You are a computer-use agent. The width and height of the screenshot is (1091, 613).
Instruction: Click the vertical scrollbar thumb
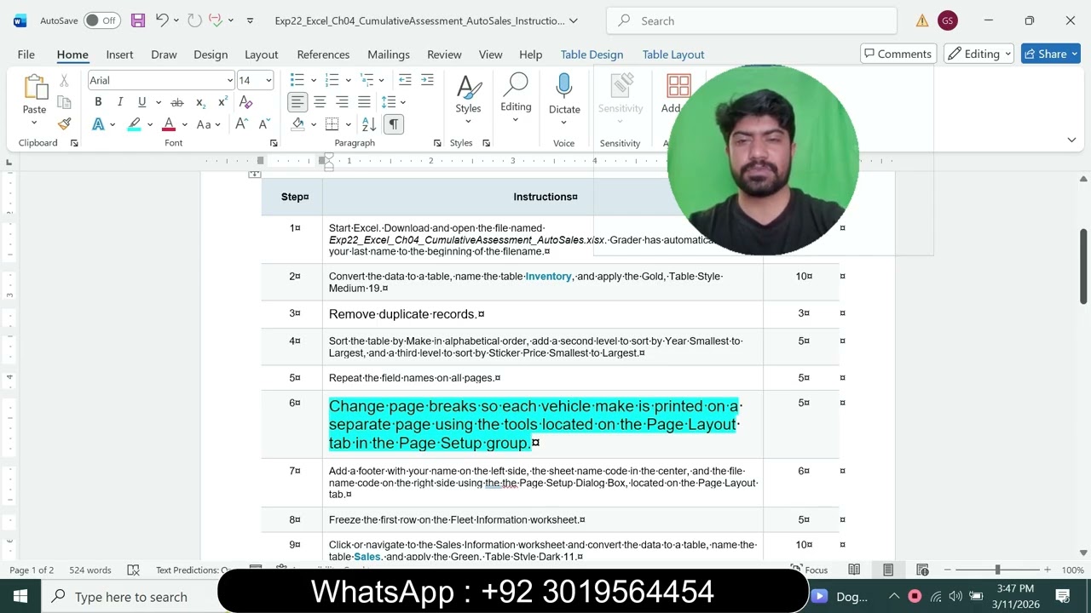click(x=1083, y=266)
